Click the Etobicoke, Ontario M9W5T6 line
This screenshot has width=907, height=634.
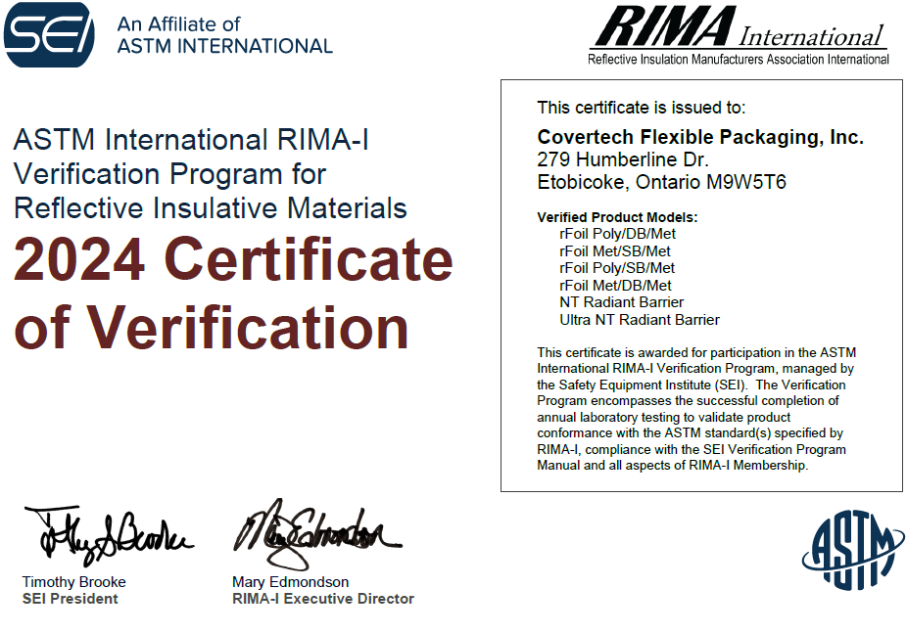(x=661, y=182)
